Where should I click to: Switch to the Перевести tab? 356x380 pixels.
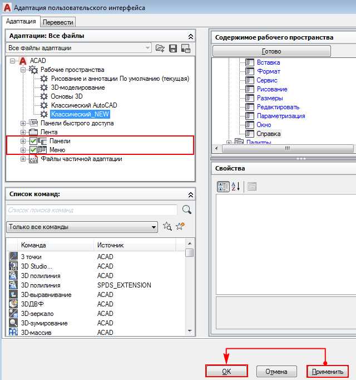(58, 22)
